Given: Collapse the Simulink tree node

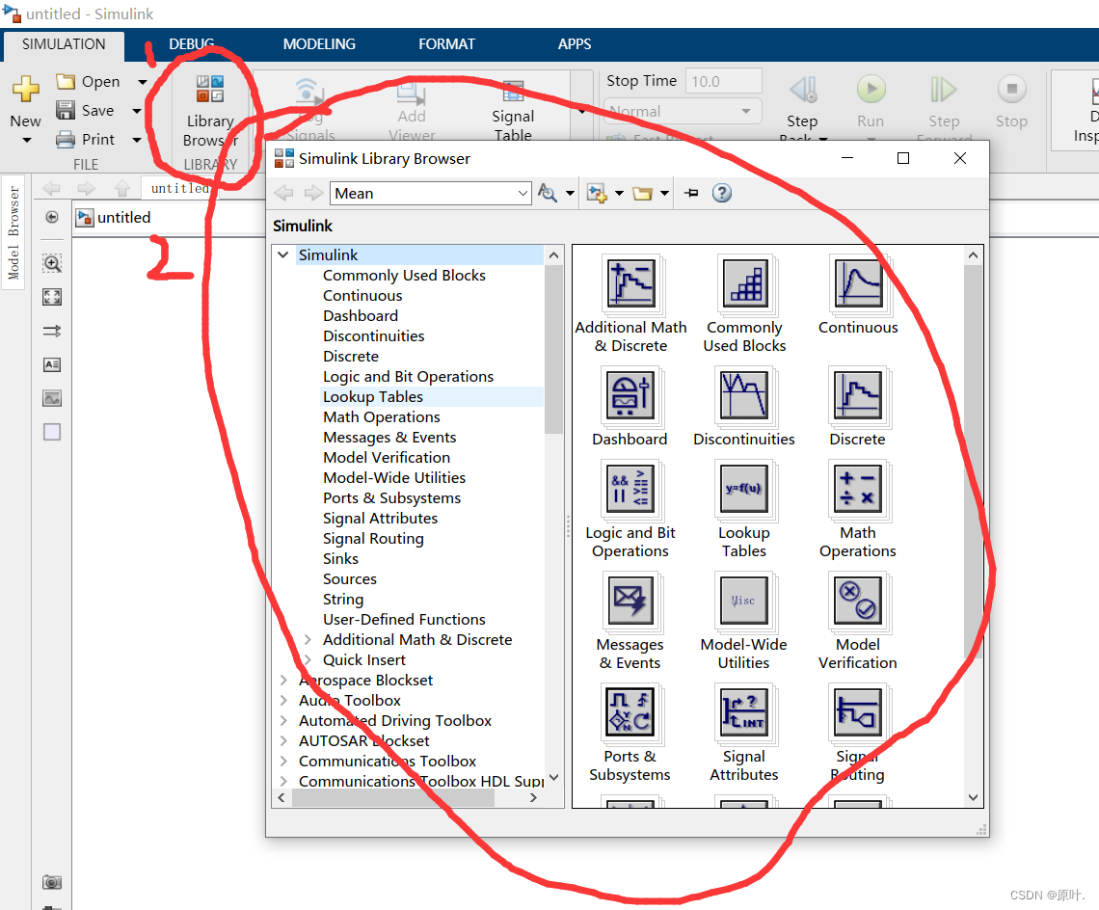Looking at the screenshot, I should tap(283, 254).
